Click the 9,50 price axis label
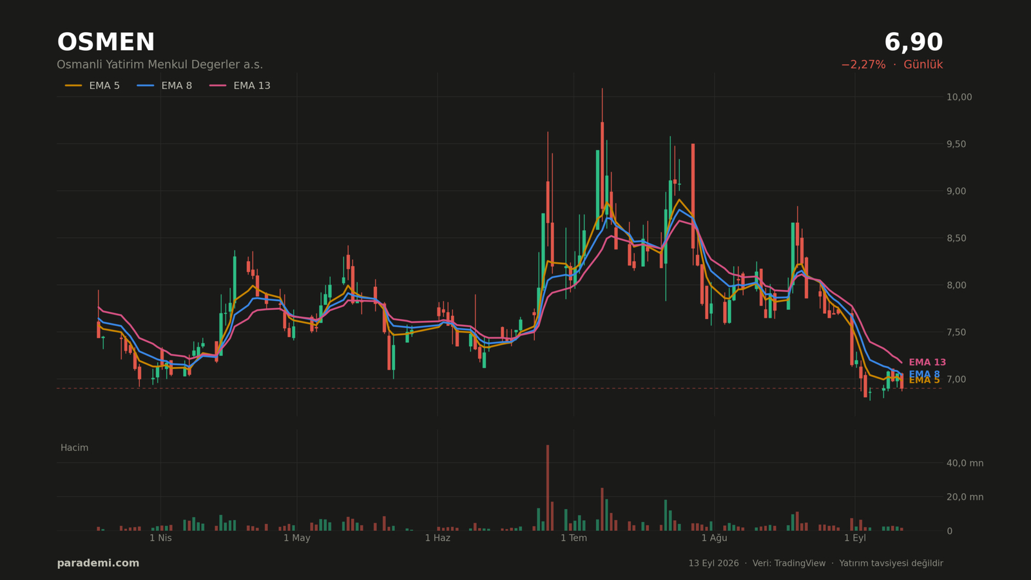The width and height of the screenshot is (1031, 580). click(x=956, y=144)
